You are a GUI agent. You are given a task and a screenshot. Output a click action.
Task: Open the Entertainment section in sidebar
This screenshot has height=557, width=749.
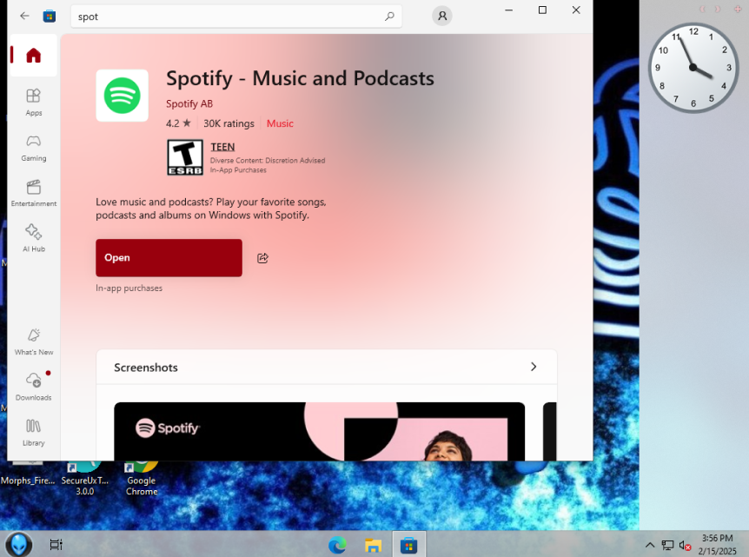pyautogui.click(x=33, y=194)
